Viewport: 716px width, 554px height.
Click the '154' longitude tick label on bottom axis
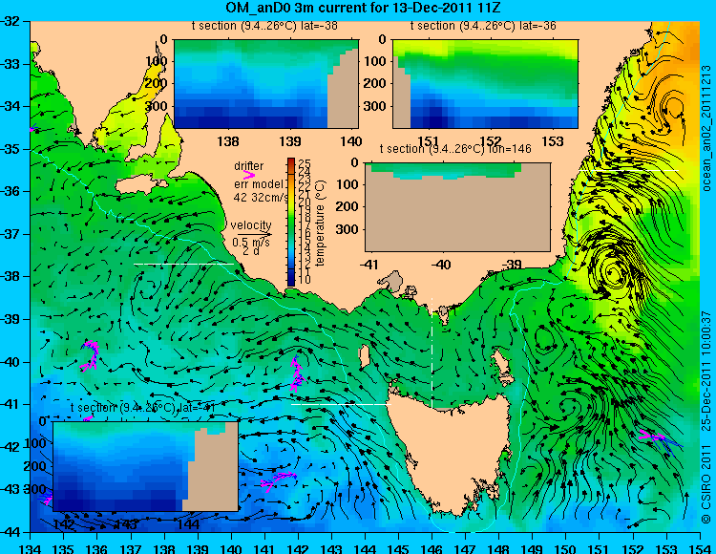coord(700,548)
